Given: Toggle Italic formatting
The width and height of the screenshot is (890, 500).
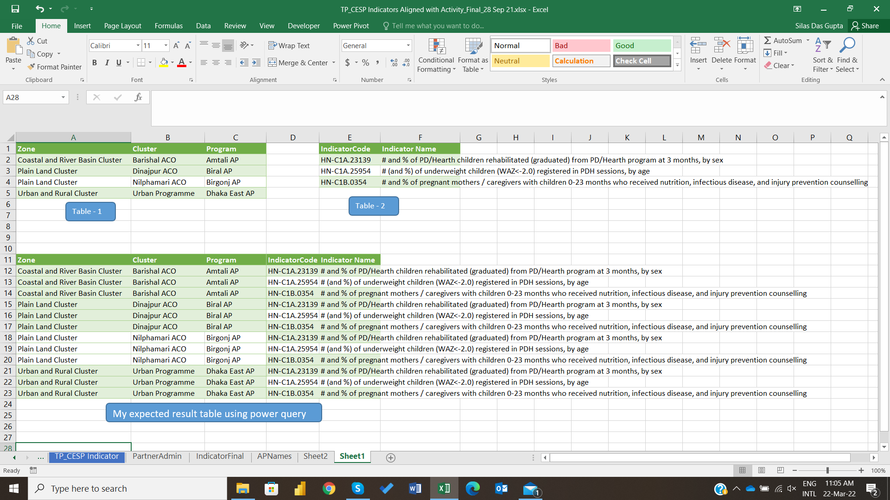Looking at the screenshot, I should [x=107, y=62].
